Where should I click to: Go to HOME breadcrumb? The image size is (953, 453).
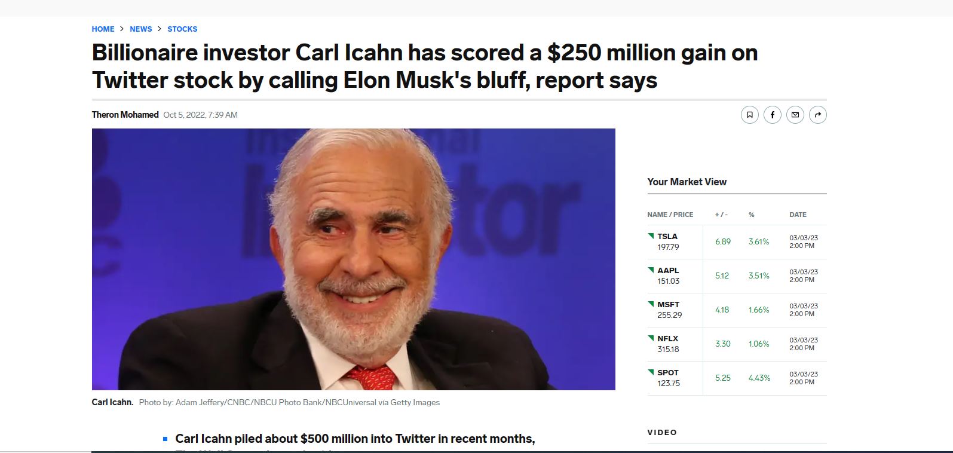point(103,29)
